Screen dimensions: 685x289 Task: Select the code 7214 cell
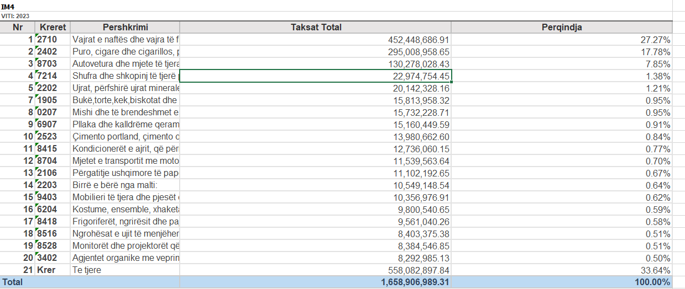point(52,76)
